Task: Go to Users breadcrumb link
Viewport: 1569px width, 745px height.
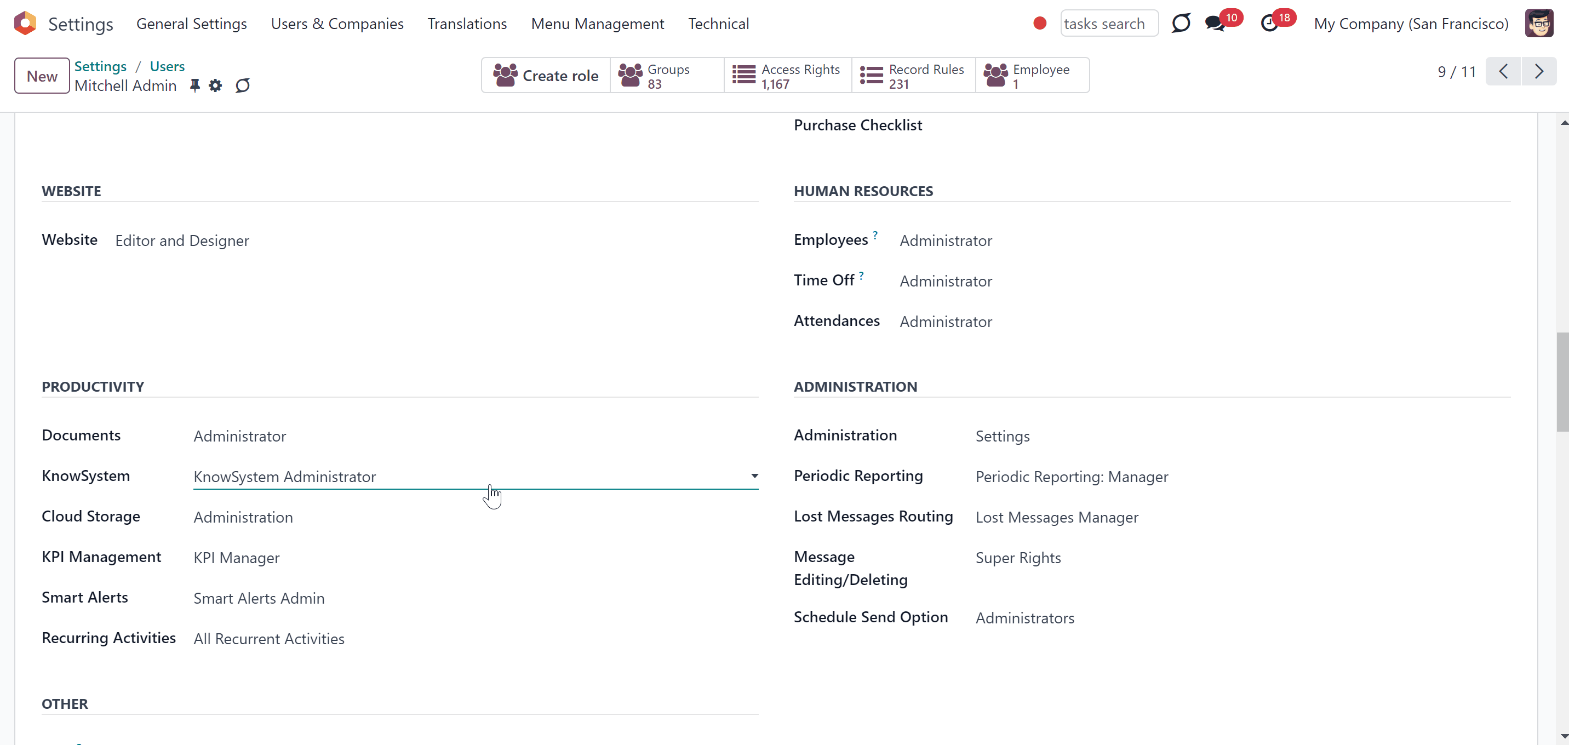Action: (167, 66)
